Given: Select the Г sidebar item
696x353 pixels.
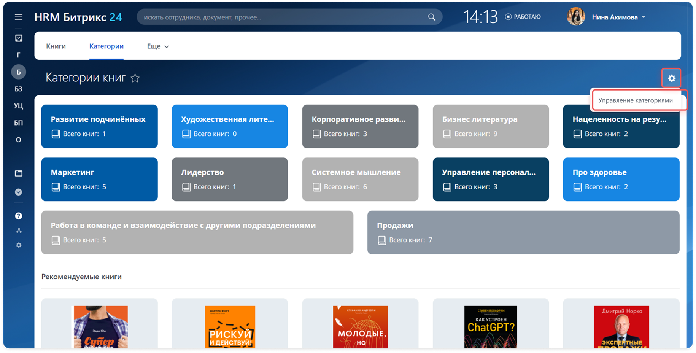Looking at the screenshot, I should [19, 55].
